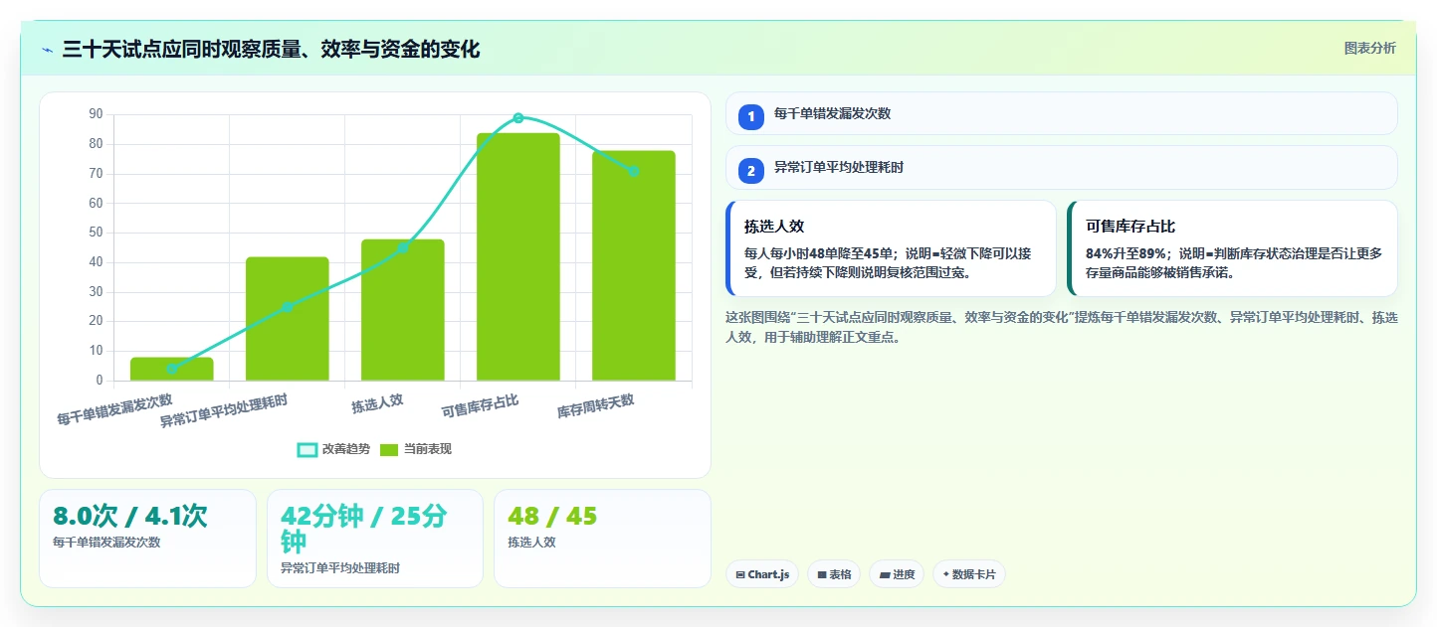Click the 进度 tag
1437x627 pixels.
[897, 574]
